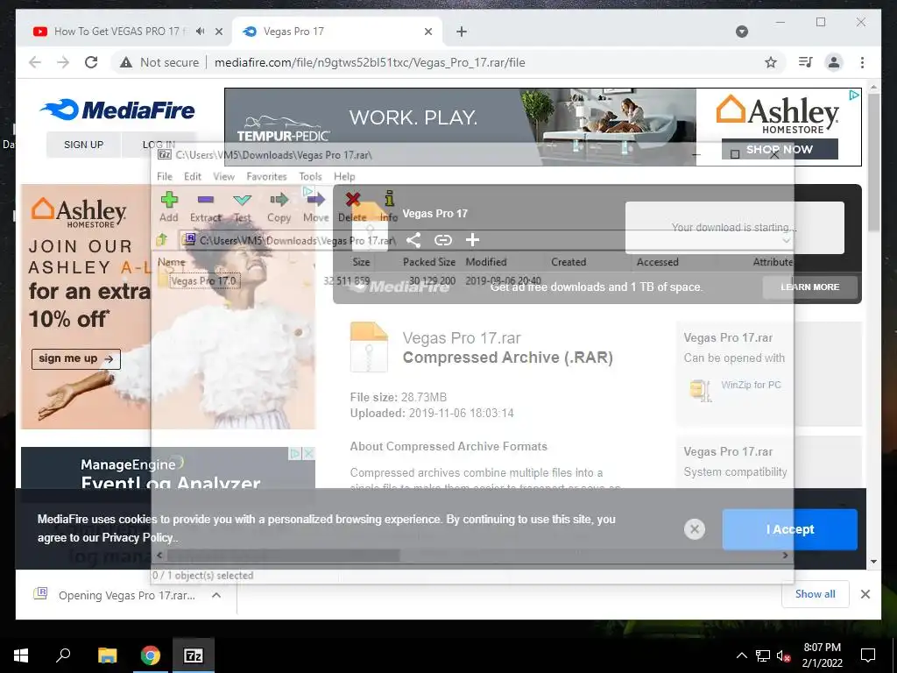Viewport: 897px width, 673px height.
Task: Click the MediaFire logo
Action: (x=117, y=110)
